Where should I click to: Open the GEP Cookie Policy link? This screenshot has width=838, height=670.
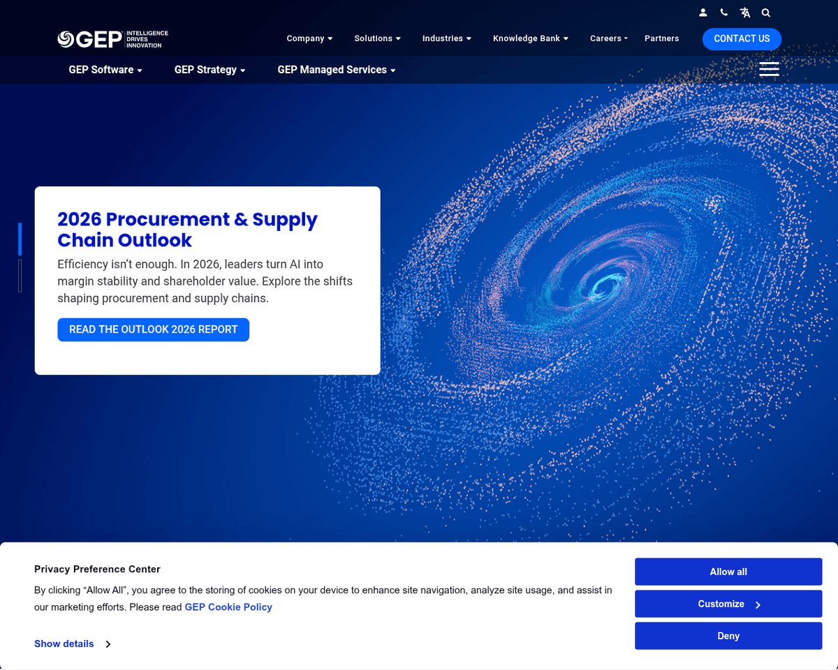228,607
